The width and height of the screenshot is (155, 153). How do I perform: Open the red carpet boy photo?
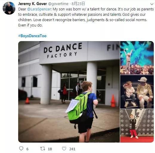[x=137, y=126]
